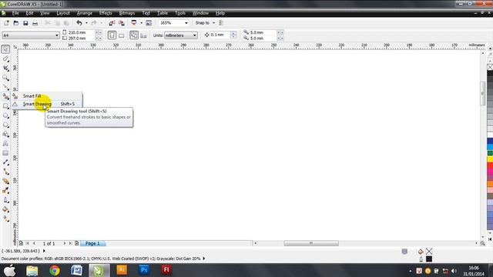This screenshot has height=277, width=493.
Task: Click the Welcome Screen toolbar icon
Action: point(149,23)
